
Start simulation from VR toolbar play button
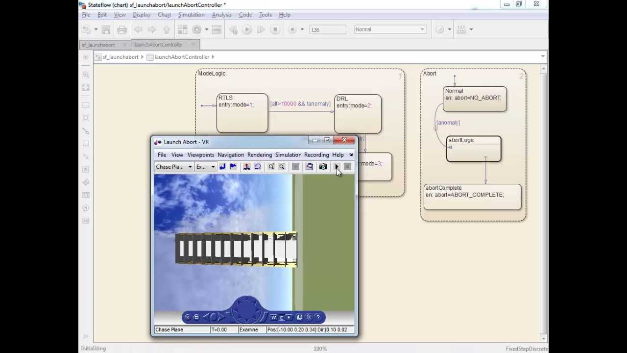coord(337,167)
